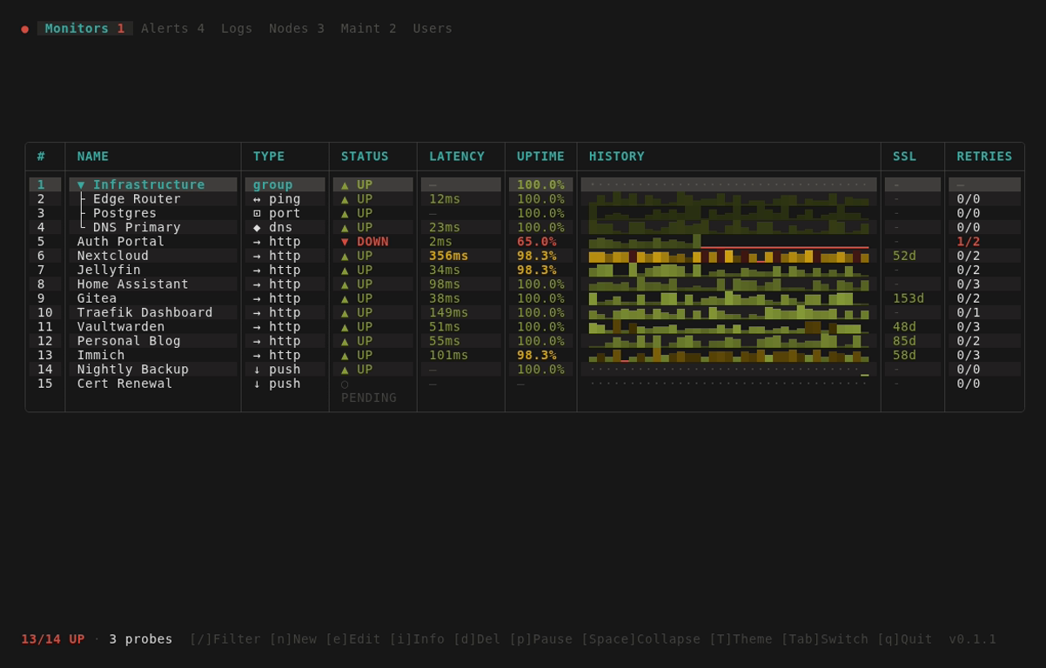The width and height of the screenshot is (1046, 668).
Task: Go to the Nodes 3 tab
Action: point(297,29)
